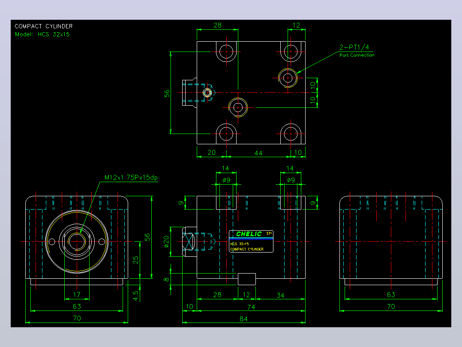Viewport: 462px width, 347px height.
Task: Click the yellow 'HCS 32x15' nameplate text
Action: pos(240,244)
